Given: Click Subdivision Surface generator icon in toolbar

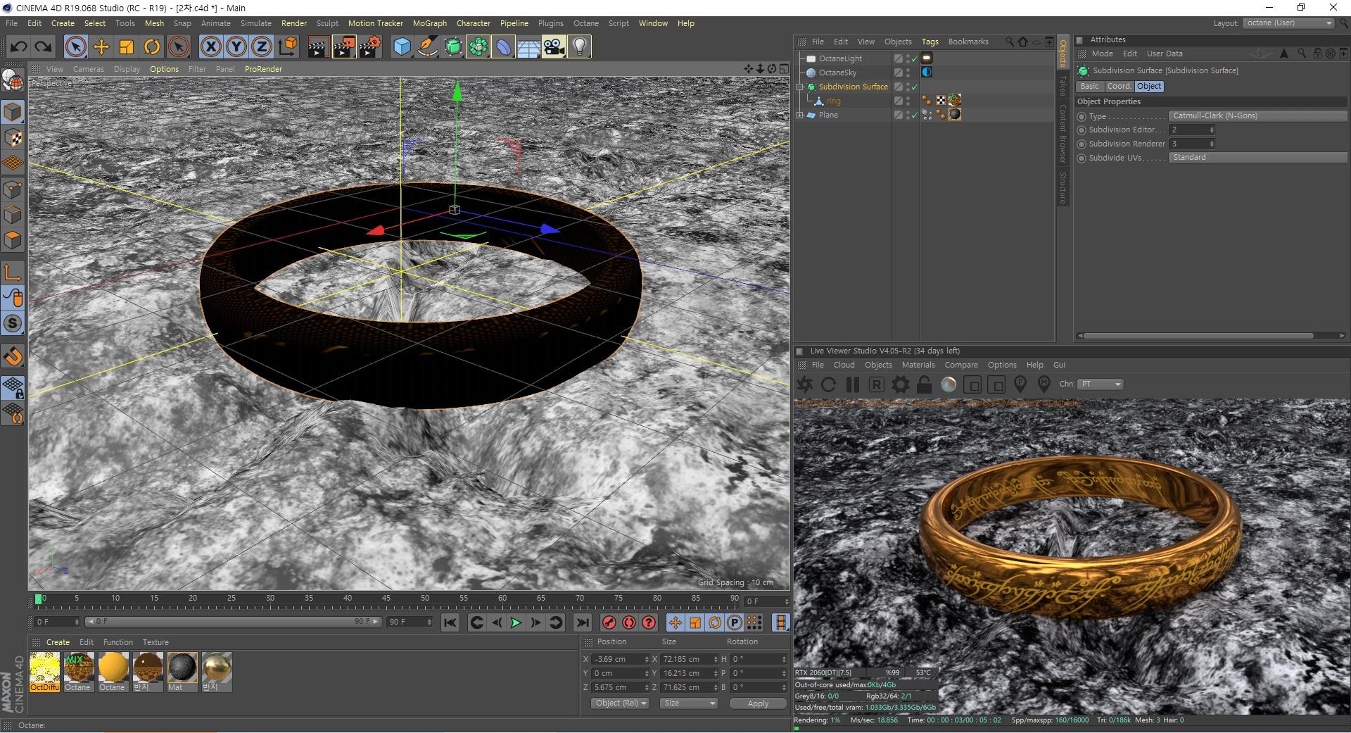Looking at the screenshot, I should 452,47.
